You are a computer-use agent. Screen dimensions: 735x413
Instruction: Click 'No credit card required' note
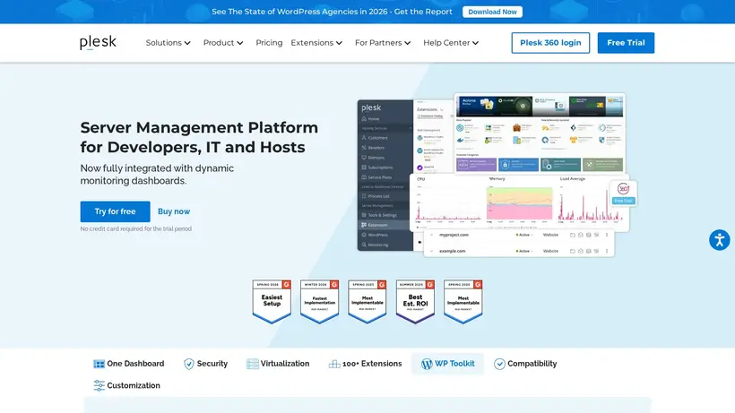point(136,229)
